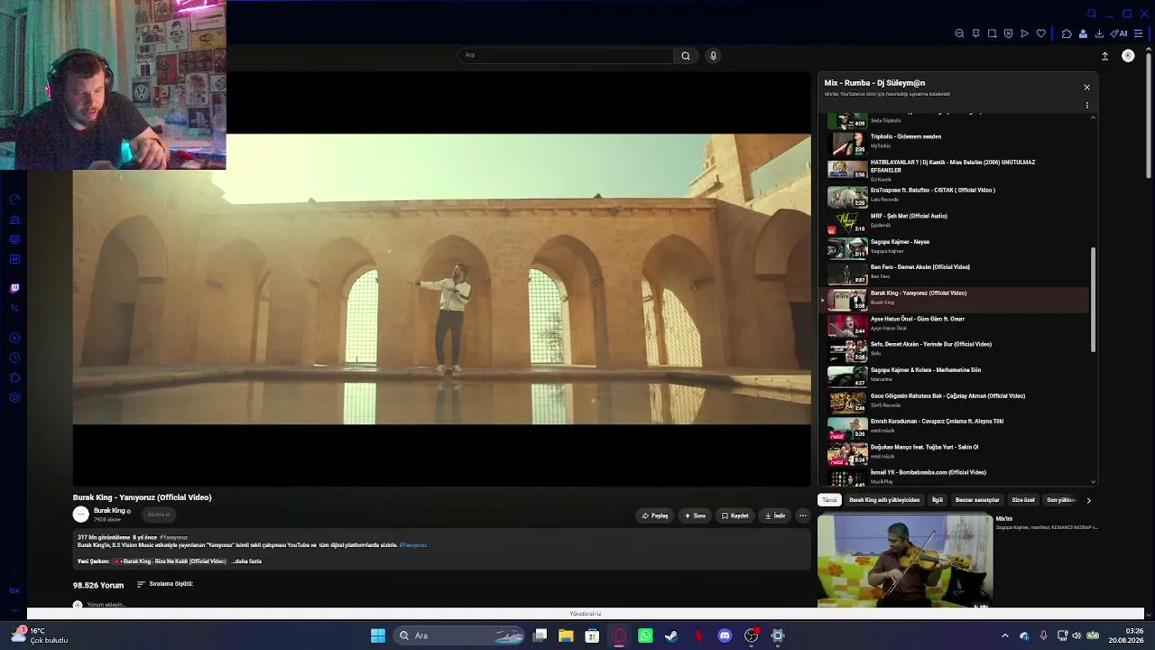Select the İlgili filter chip
This screenshot has width=1155, height=650.
(938, 500)
